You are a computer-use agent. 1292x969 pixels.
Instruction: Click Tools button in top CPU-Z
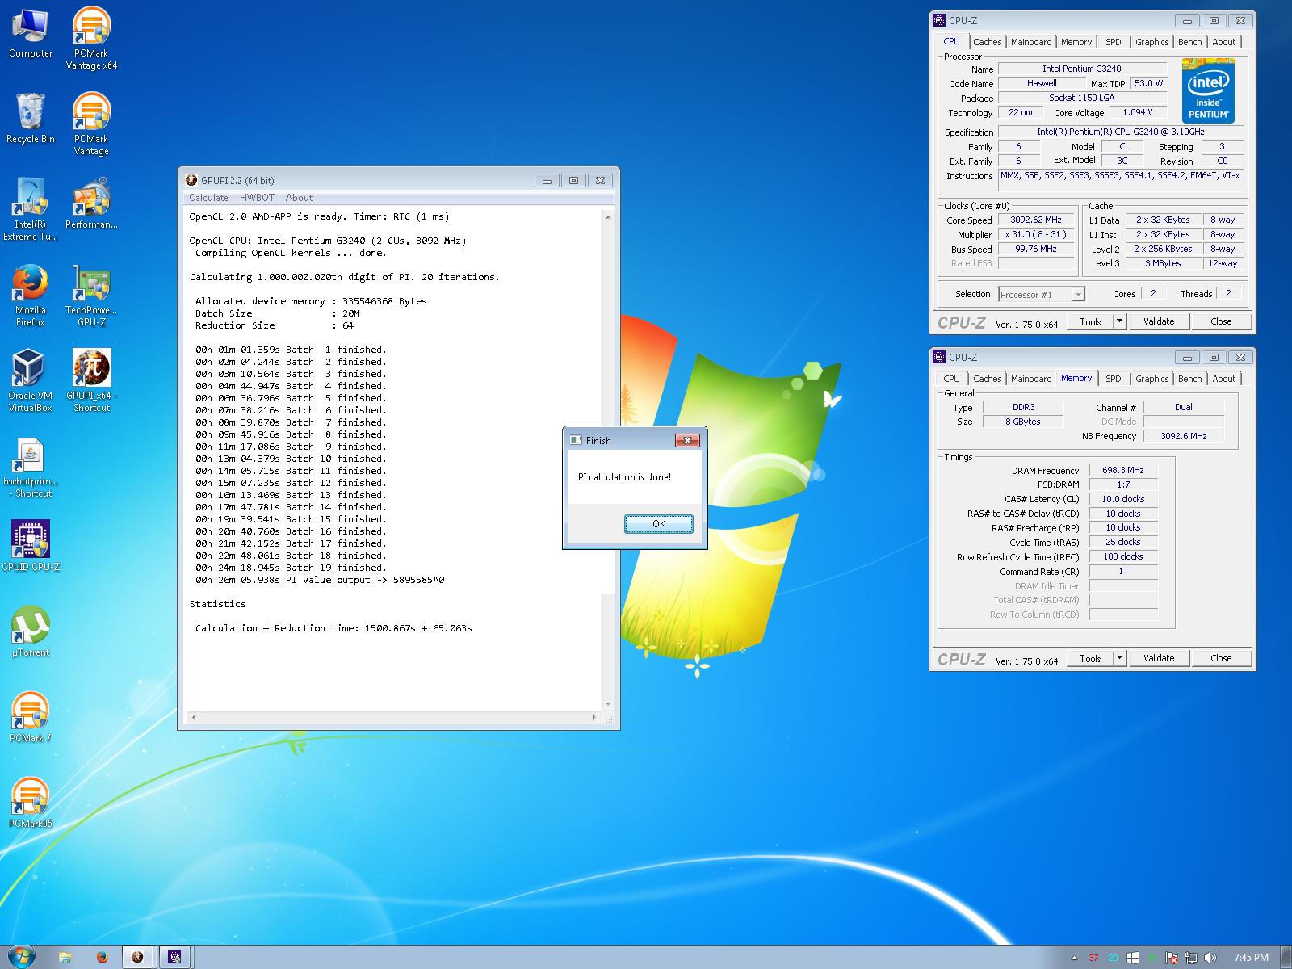pos(1090,321)
